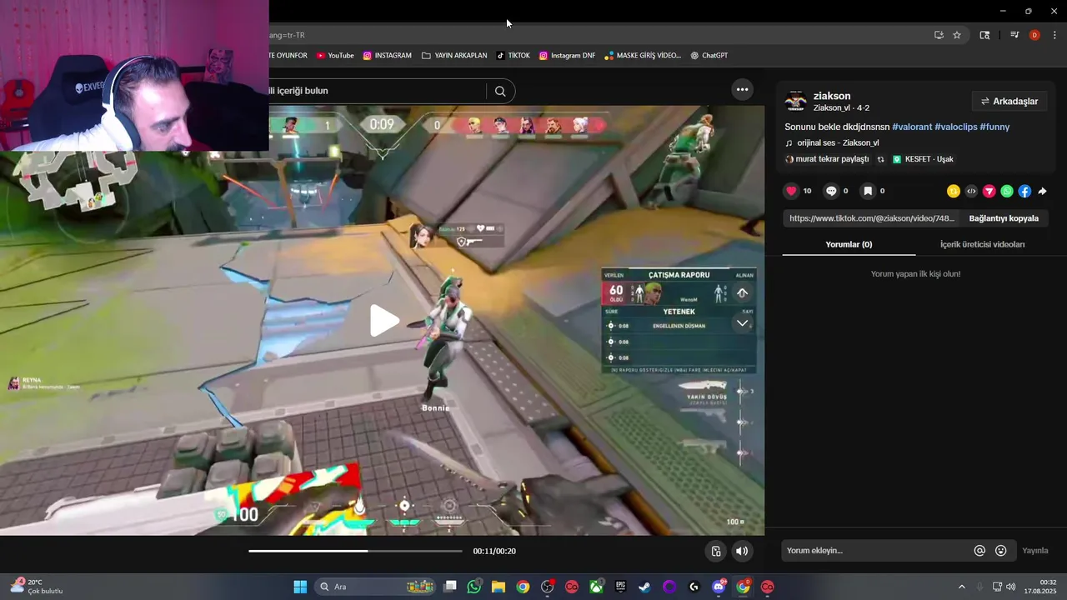1067x600 pixels.
Task: Open comments via the speech bubble icon
Action: tap(831, 191)
